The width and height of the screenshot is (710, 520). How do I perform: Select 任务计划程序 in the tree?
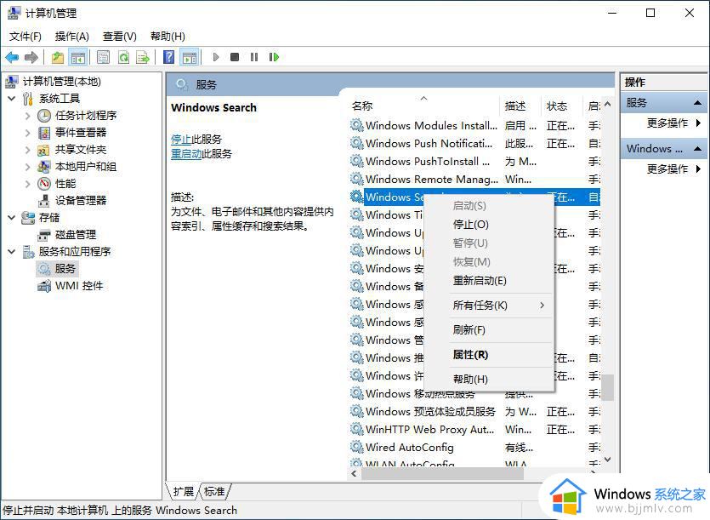point(86,116)
